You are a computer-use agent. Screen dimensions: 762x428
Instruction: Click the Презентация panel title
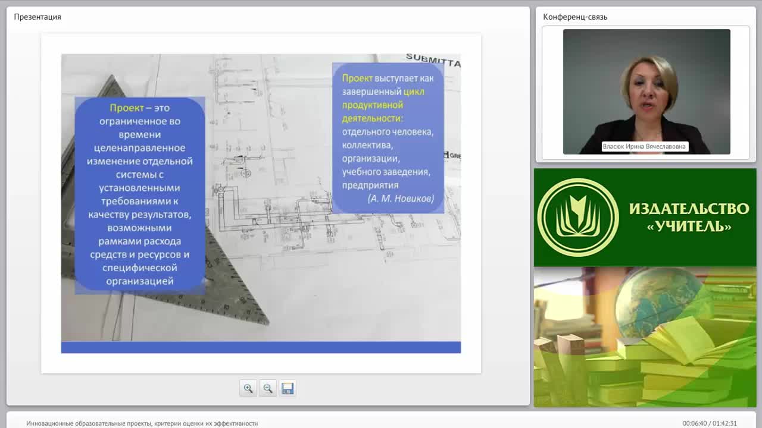pyautogui.click(x=38, y=17)
